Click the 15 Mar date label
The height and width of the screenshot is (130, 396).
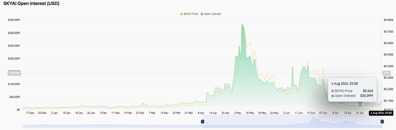tap(164, 113)
